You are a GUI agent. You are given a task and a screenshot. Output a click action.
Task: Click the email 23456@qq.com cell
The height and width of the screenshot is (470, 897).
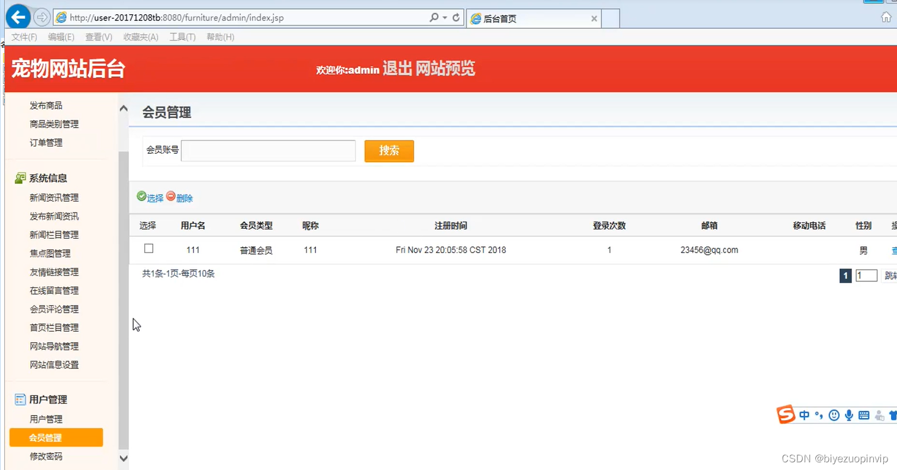[x=709, y=250]
